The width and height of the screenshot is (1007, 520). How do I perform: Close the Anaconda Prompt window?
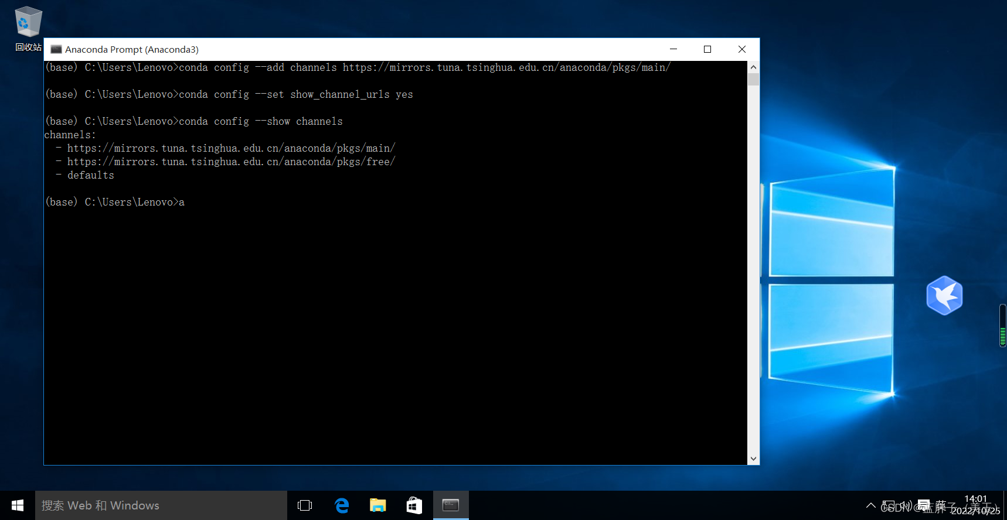(x=742, y=49)
